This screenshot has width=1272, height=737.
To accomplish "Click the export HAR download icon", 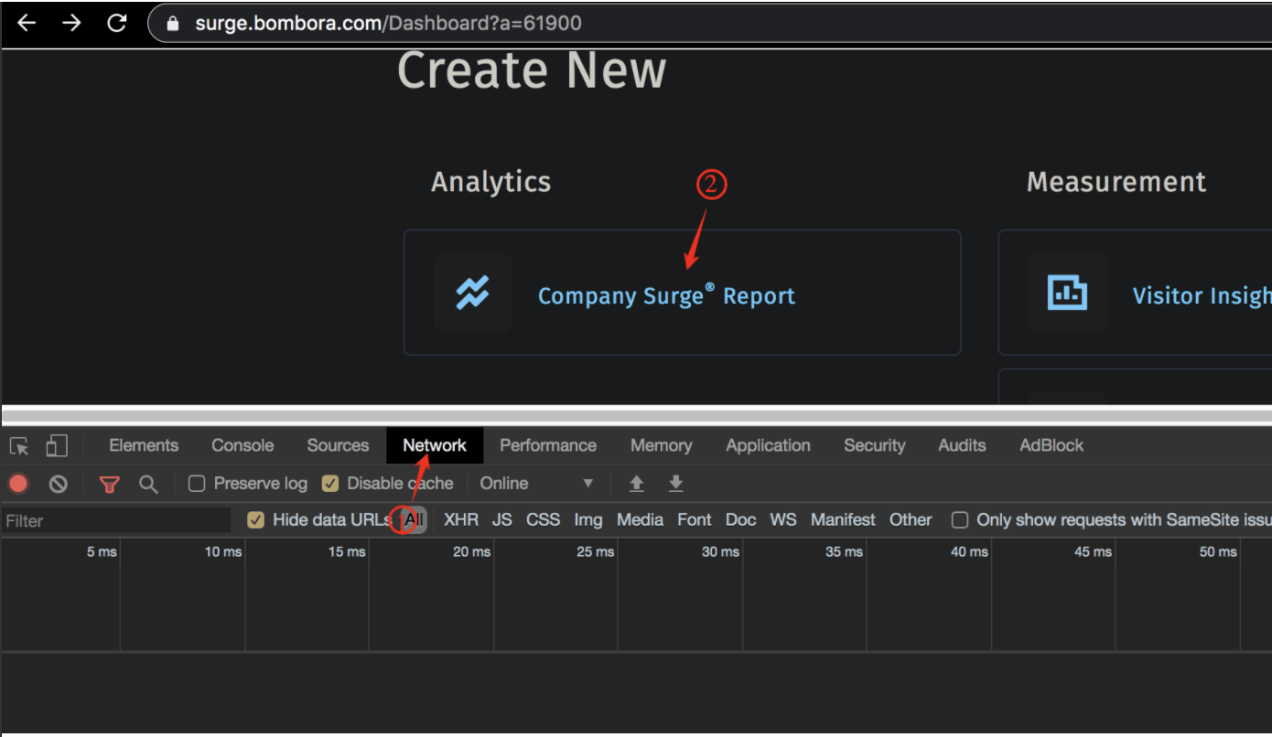I will tap(676, 484).
